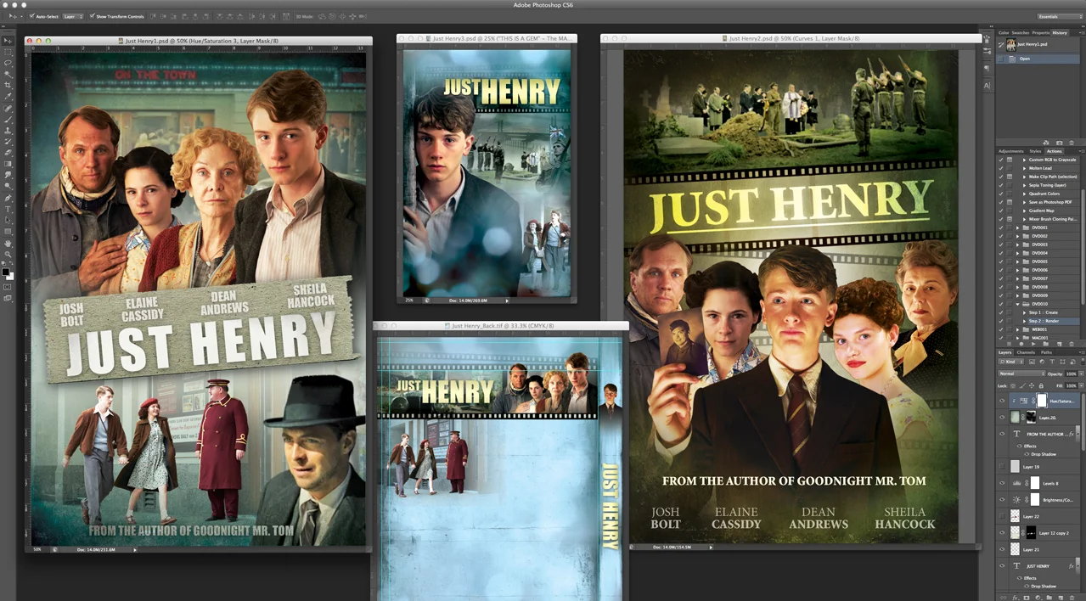Click the foreground color swatch
Screen dimensions: 1086x601
(x=6, y=270)
